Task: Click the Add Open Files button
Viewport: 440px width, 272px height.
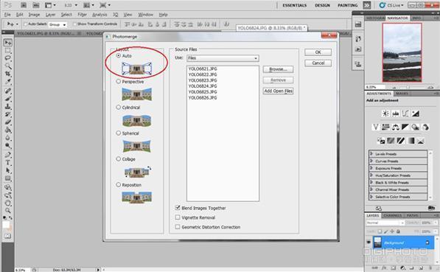Action: click(x=278, y=91)
